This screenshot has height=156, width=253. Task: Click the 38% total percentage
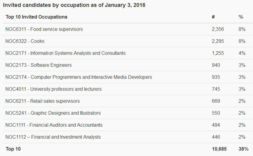tap(243, 149)
